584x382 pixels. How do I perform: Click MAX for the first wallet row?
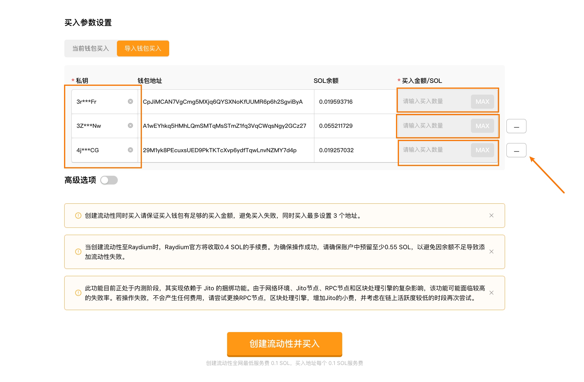482,102
